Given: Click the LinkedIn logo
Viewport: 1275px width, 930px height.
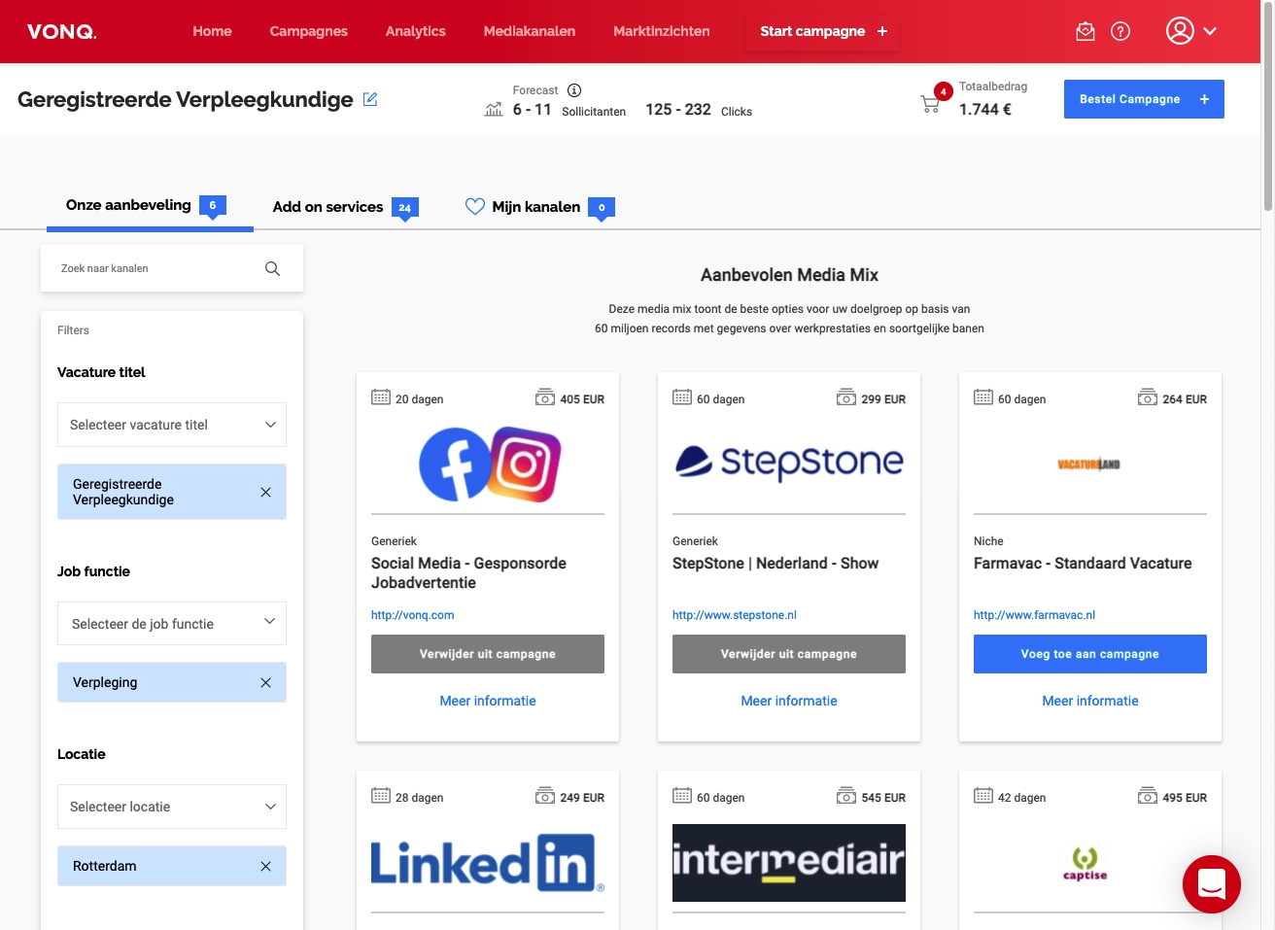Looking at the screenshot, I should point(488,863).
